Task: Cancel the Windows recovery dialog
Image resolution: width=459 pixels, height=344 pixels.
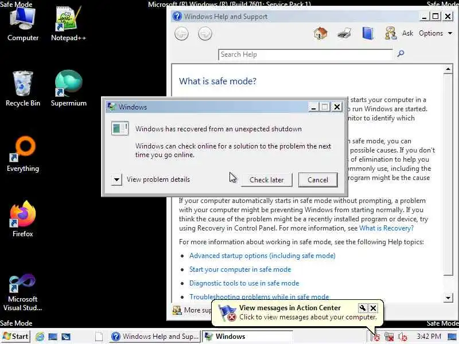Action: 318,179
